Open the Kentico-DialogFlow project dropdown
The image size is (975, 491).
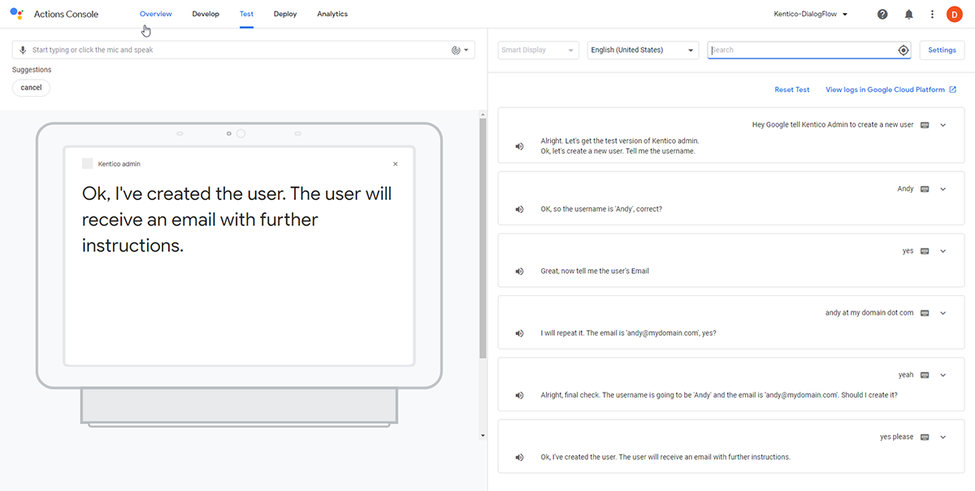[x=811, y=15]
